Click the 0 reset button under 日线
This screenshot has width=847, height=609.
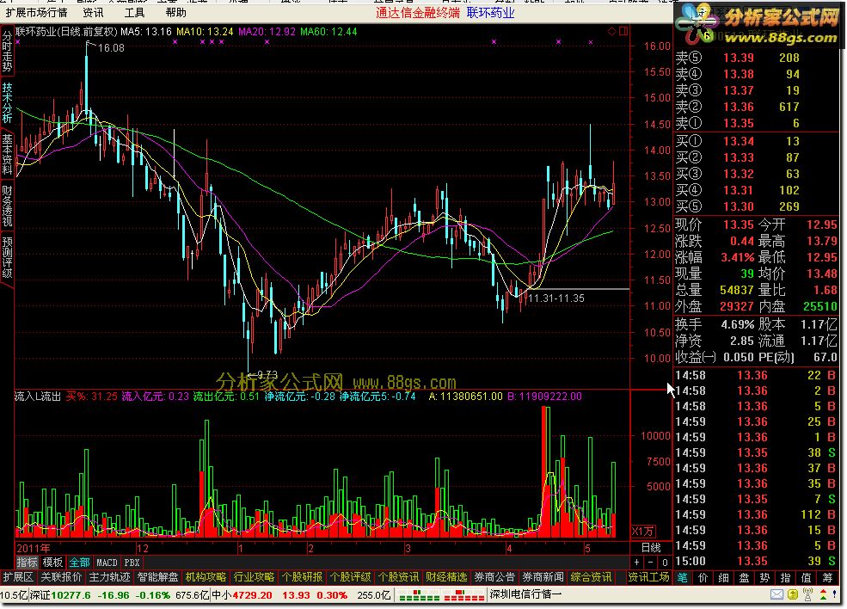pyautogui.click(x=665, y=563)
